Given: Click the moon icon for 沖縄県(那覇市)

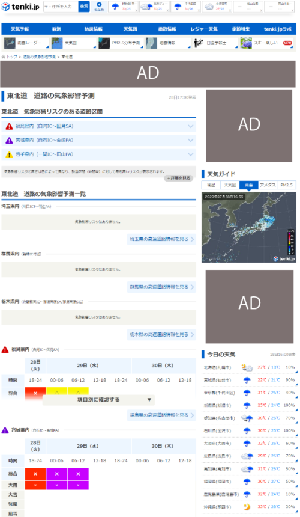Looking at the screenshot, I should tap(246, 507).
